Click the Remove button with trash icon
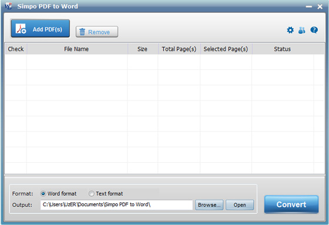Screen dimensions: 329x225 pyautogui.click(x=97, y=32)
